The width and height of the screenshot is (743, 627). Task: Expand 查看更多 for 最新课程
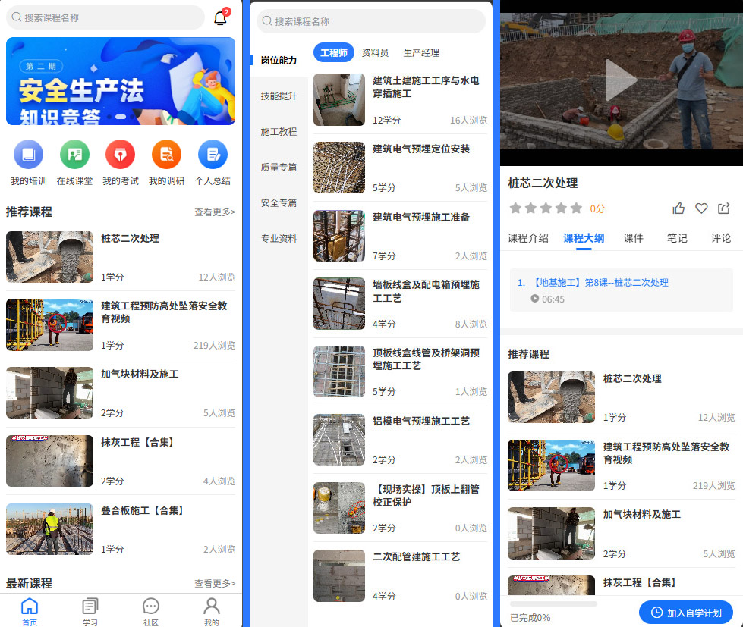pos(215,584)
